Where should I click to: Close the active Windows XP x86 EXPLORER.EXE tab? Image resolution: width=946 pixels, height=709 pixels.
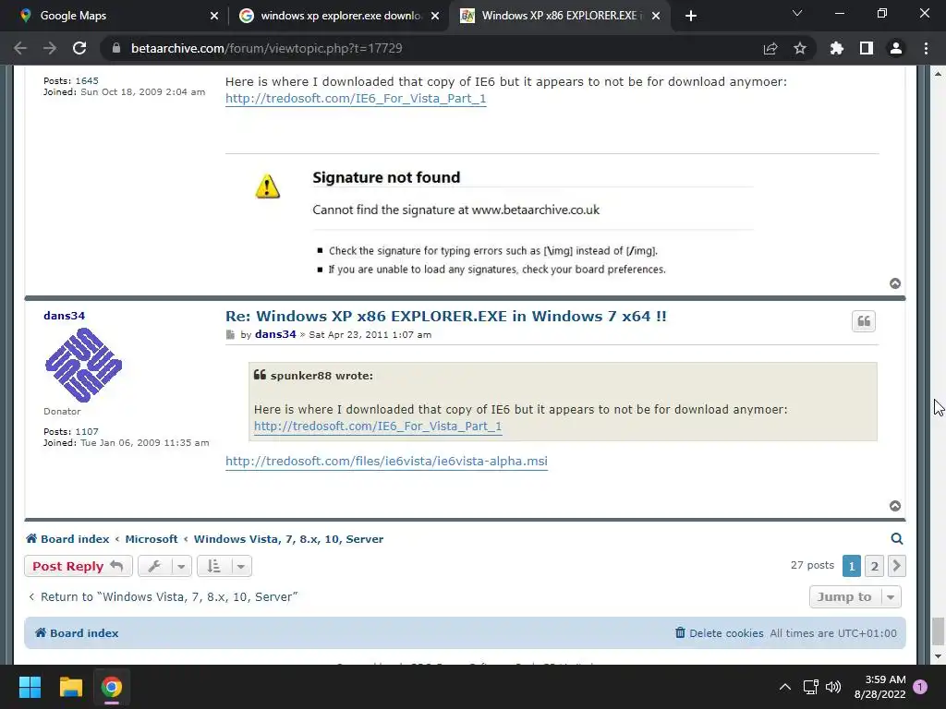point(656,16)
